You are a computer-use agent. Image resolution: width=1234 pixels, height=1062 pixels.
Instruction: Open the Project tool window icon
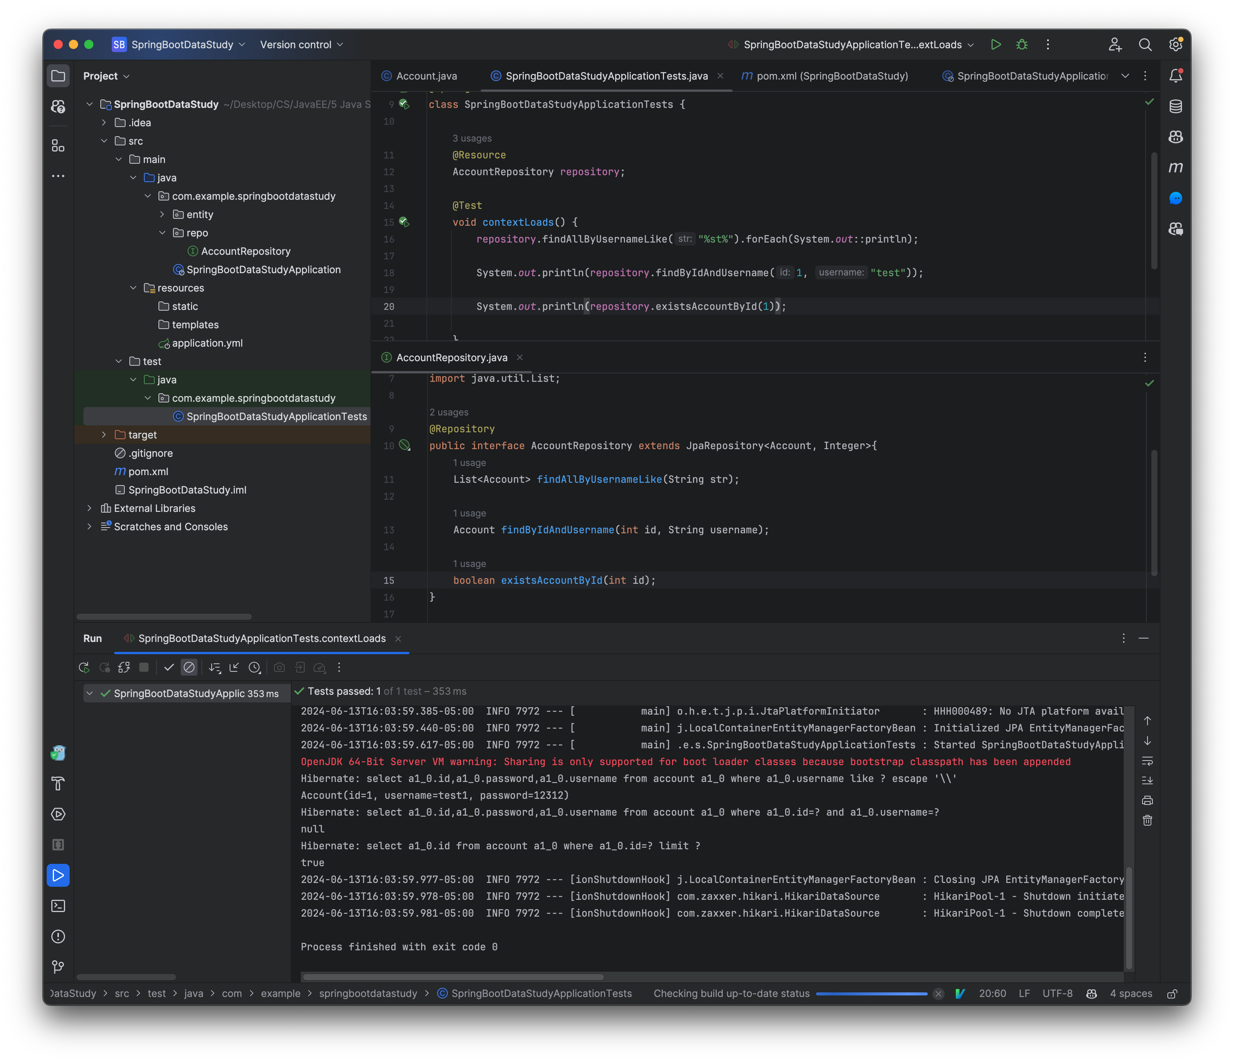pyautogui.click(x=58, y=76)
